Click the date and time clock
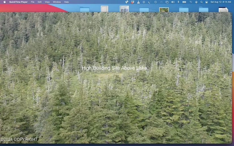This screenshot has width=234, height=146. click(221, 2)
